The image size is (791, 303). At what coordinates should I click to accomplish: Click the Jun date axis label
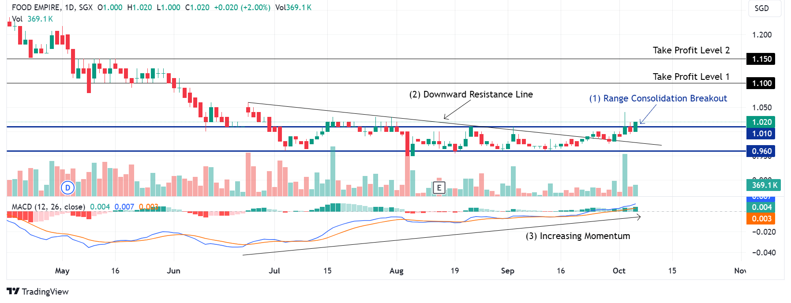(x=174, y=271)
